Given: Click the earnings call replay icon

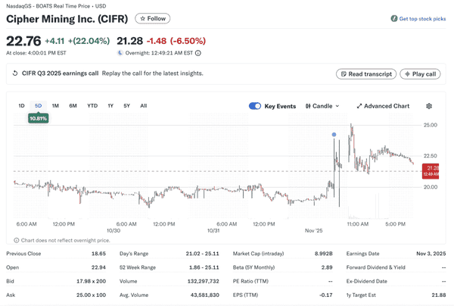Looking at the screenshot, I should tap(15, 73).
